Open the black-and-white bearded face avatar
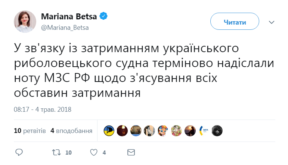The height and width of the screenshot is (165, 288). (x=217, y=130)
